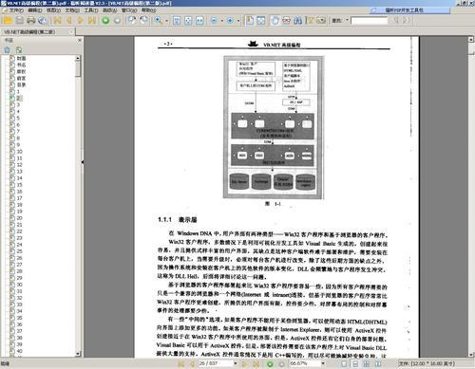
Task: Open the 66.67% zoom level dropdown
Action: coord(323,363)
